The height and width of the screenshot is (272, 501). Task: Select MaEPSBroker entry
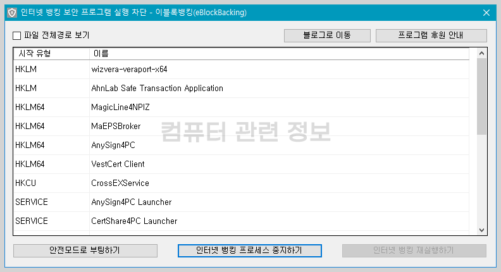(241, 127)
